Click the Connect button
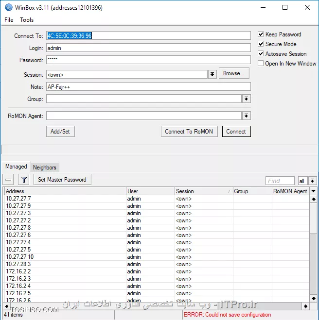 [236, 132]
